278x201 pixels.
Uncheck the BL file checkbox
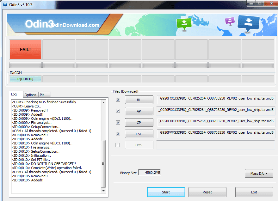pos(118,100)
